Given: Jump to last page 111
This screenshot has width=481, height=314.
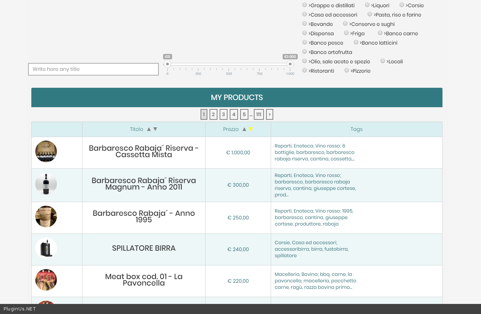Looking at the screenshot, I should (259, 114).
